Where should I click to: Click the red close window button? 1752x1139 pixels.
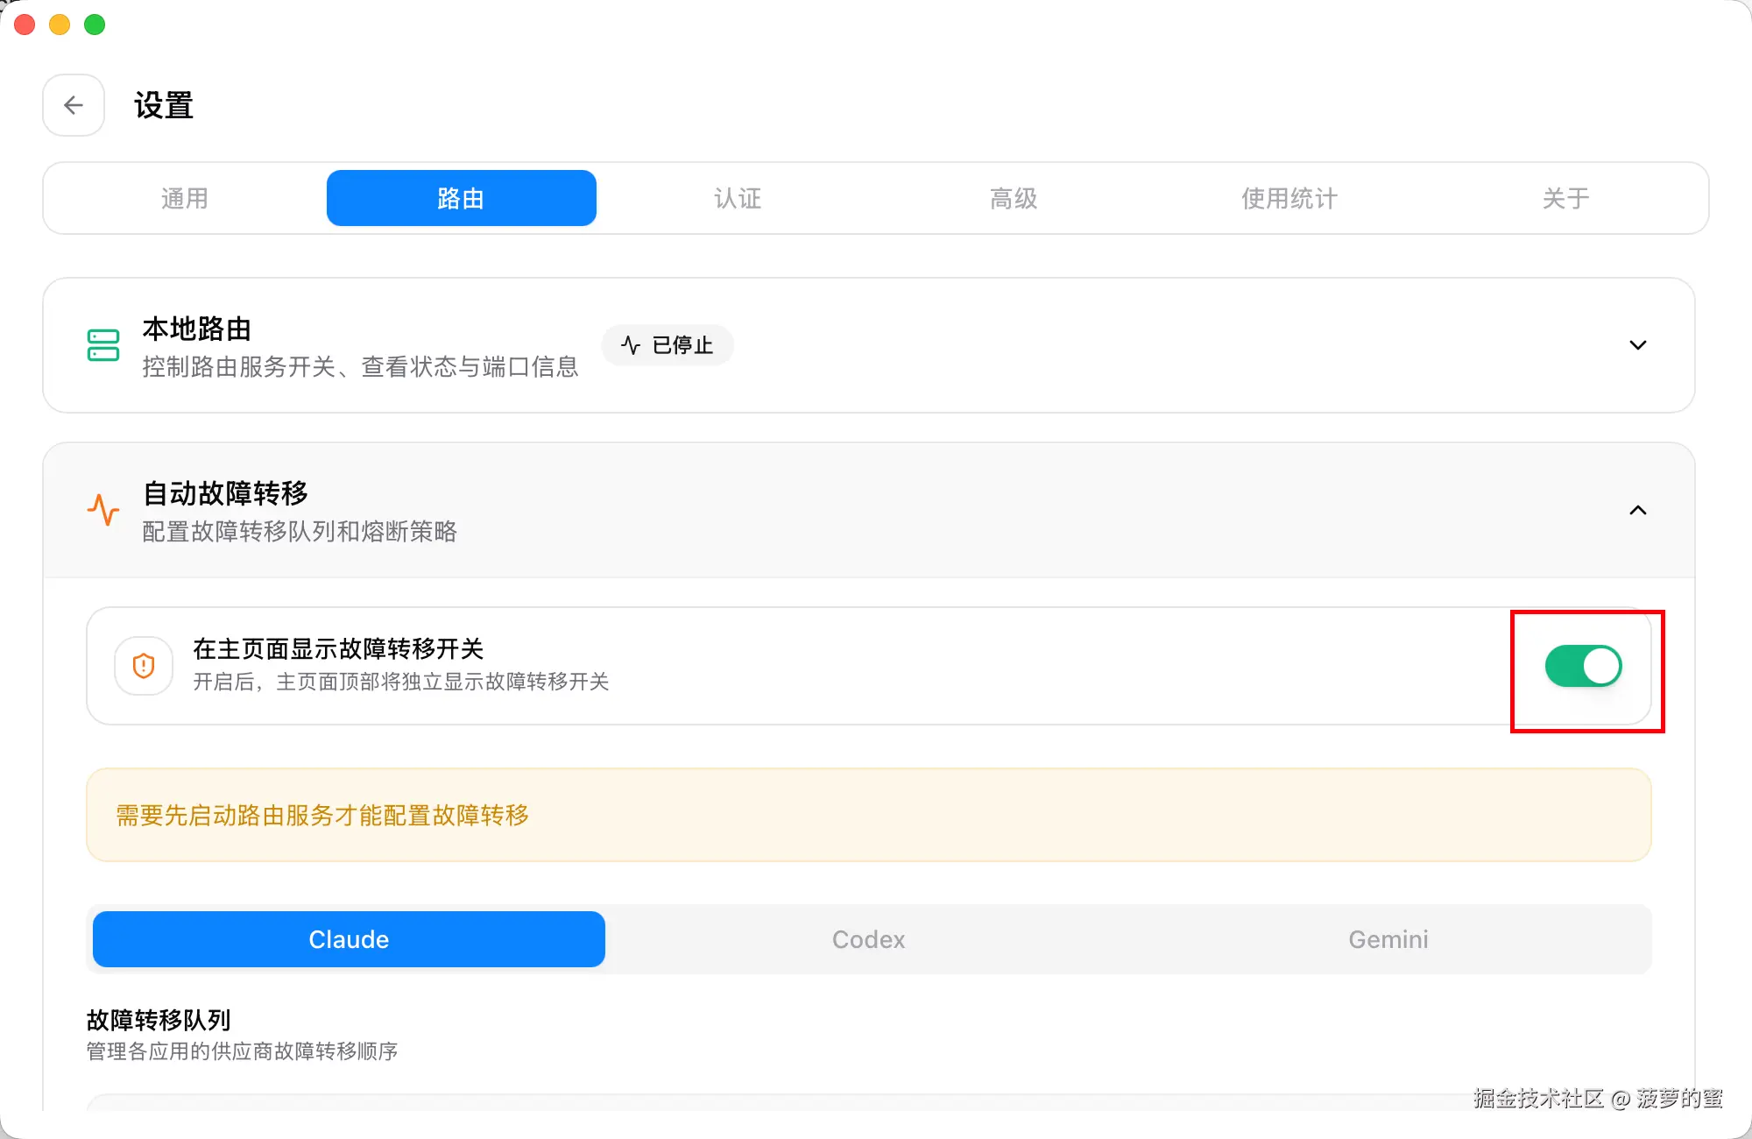[25, 25]
